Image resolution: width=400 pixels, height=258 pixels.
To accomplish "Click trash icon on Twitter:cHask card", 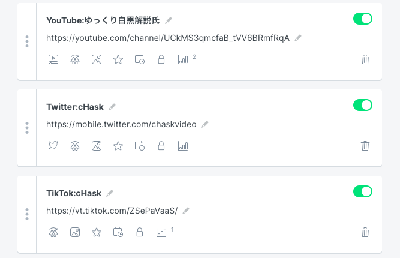I will [365, 146].
